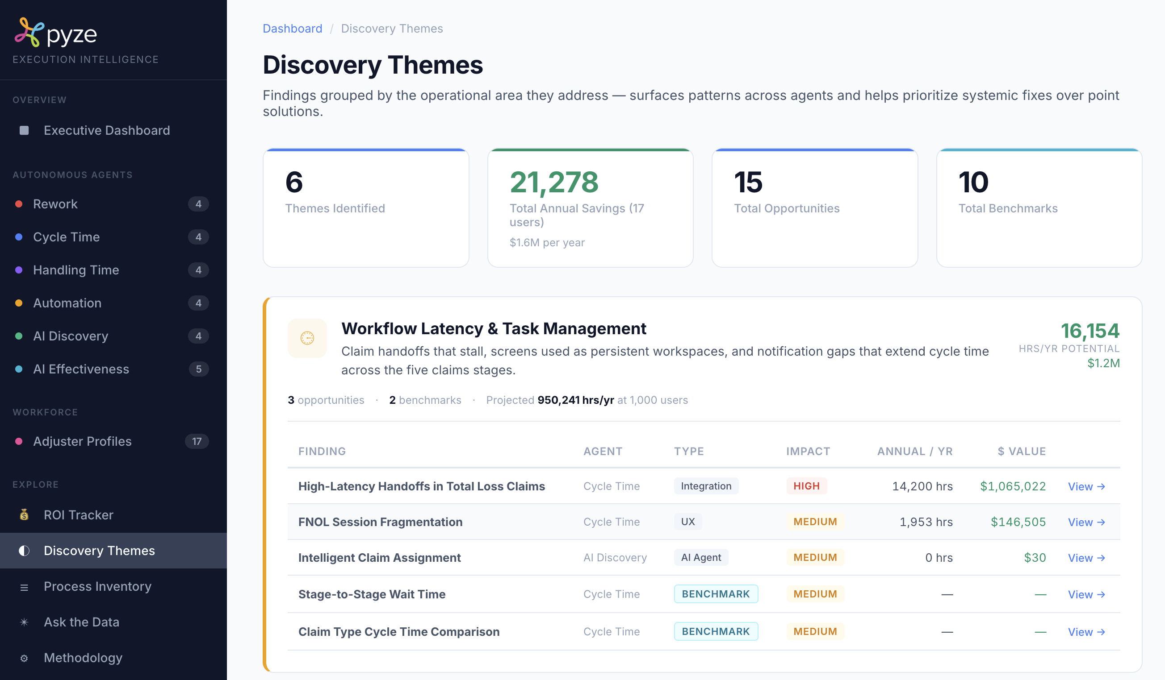Click the red status dot next to Rework
Image resolution: width=1165 pixels, height=680 pixels.
click(19, 203)
